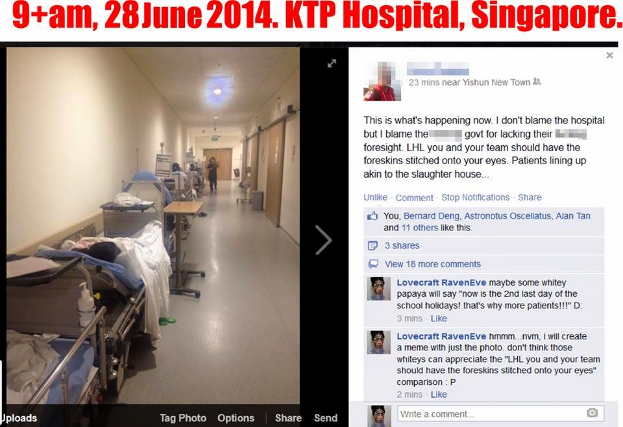Click the fullscreen expand arrows icon
This screenshot has height=427, width=623.
(x=332, y=64)
